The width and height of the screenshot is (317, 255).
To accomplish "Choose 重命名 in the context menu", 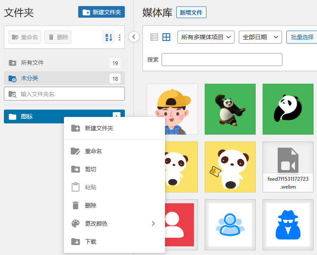I will [114, 151].
